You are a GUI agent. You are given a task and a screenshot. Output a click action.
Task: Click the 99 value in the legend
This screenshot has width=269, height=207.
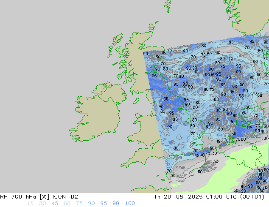point(116,204)
